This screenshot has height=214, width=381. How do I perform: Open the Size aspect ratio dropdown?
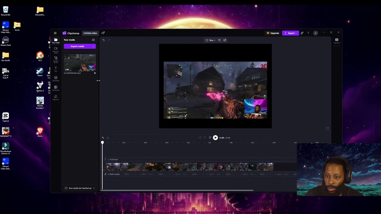pos(211,40)
